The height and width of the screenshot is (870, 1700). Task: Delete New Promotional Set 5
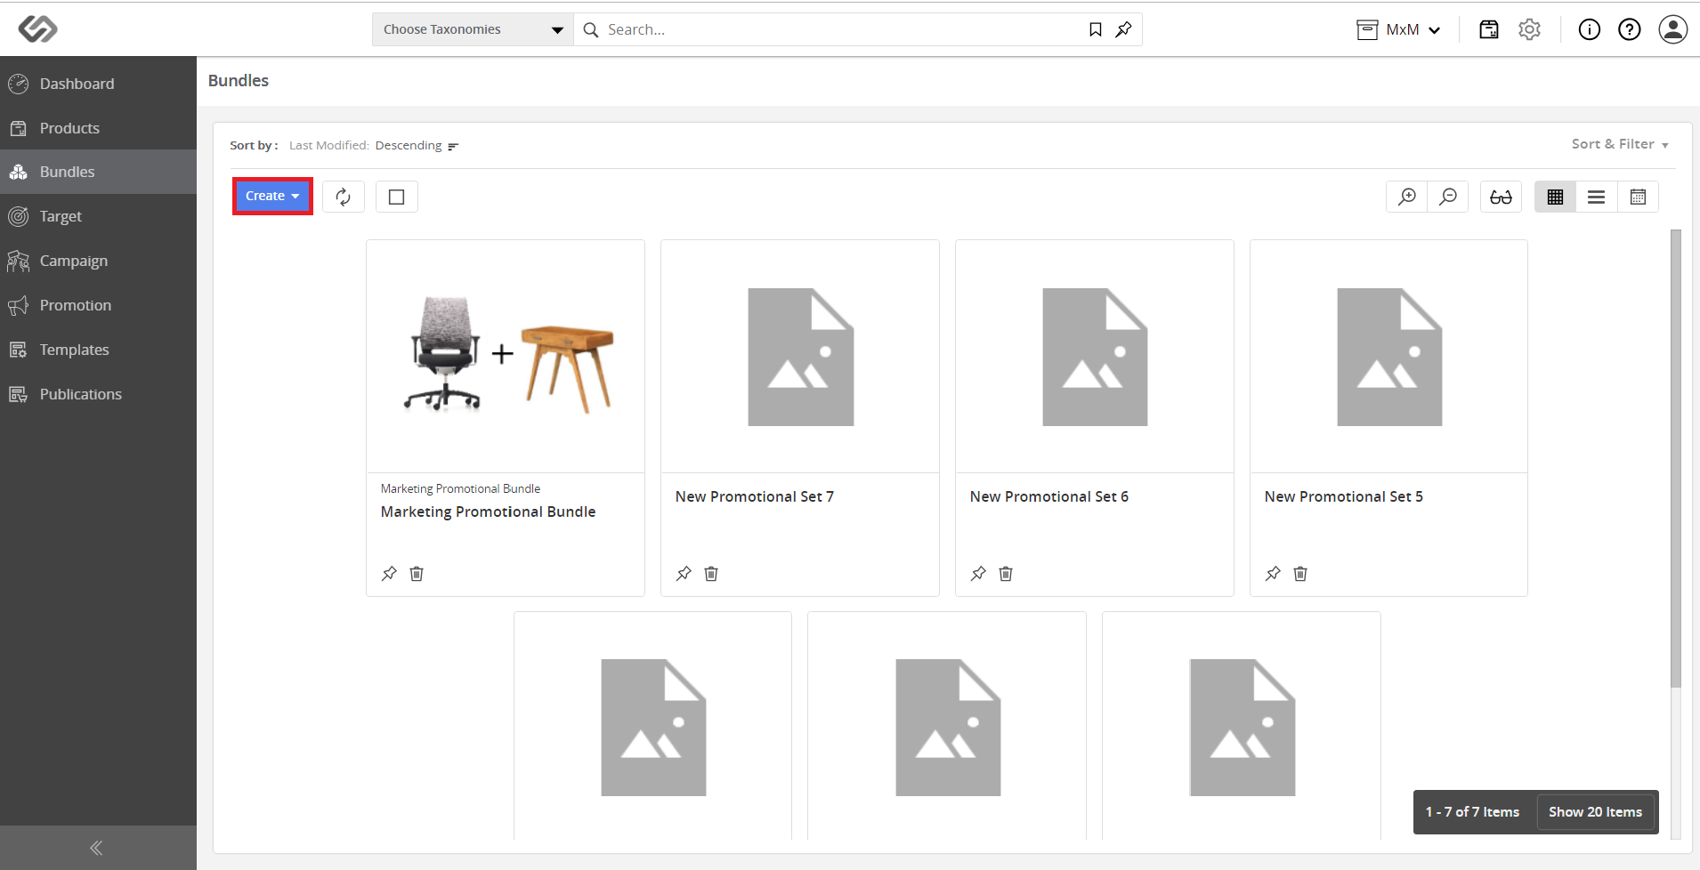pos(1300,574)
